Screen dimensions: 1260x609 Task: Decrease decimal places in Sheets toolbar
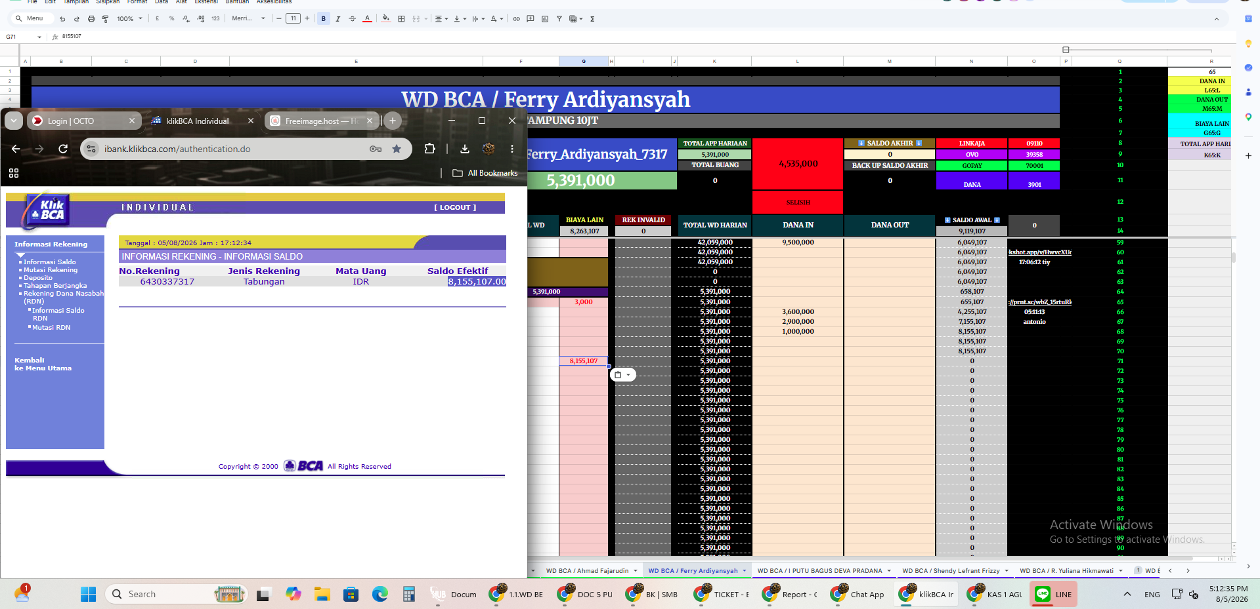(x=186, y=19)
